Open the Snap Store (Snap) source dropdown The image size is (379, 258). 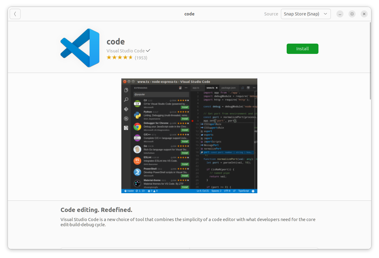[x=305, y=14]
